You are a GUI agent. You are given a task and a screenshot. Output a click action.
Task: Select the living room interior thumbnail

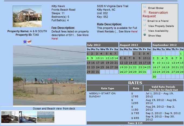[10, 117]
